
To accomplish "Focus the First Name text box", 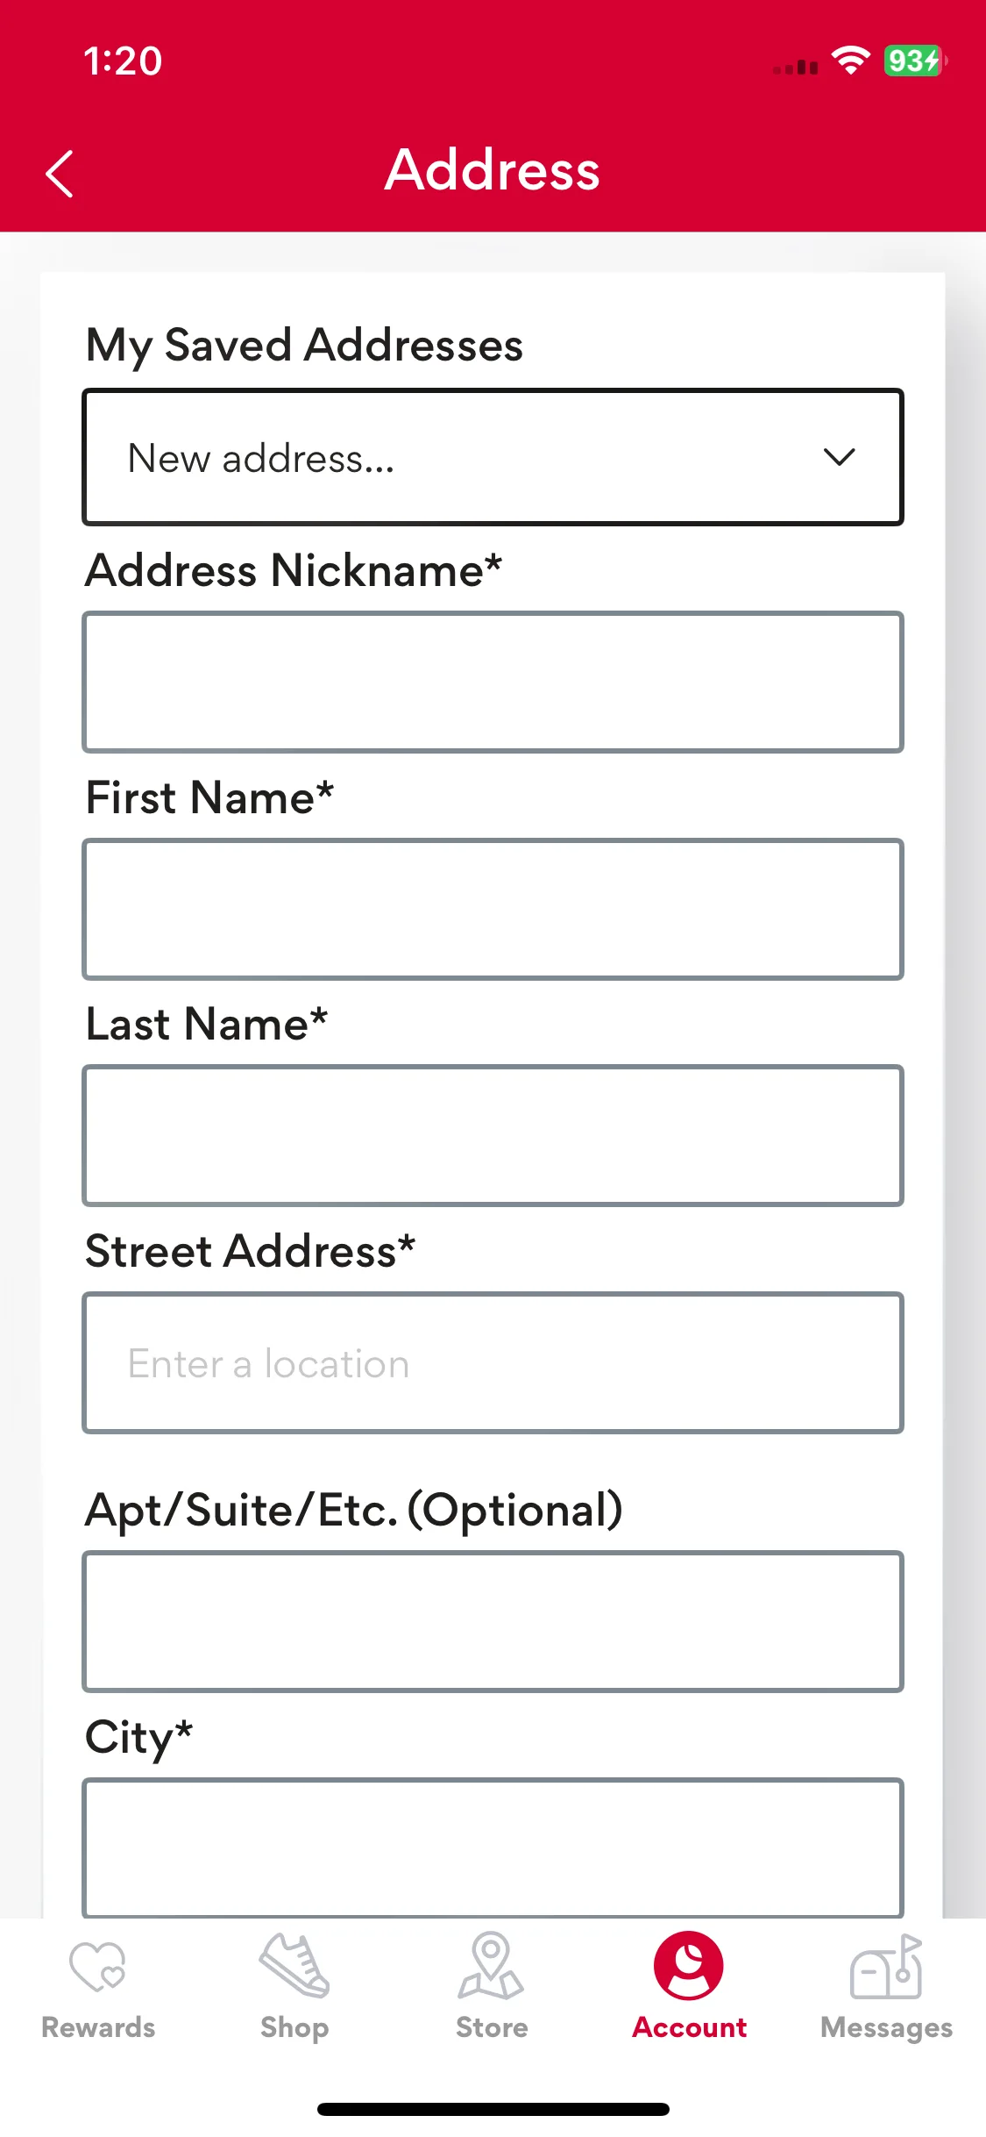I will [493, 909].
